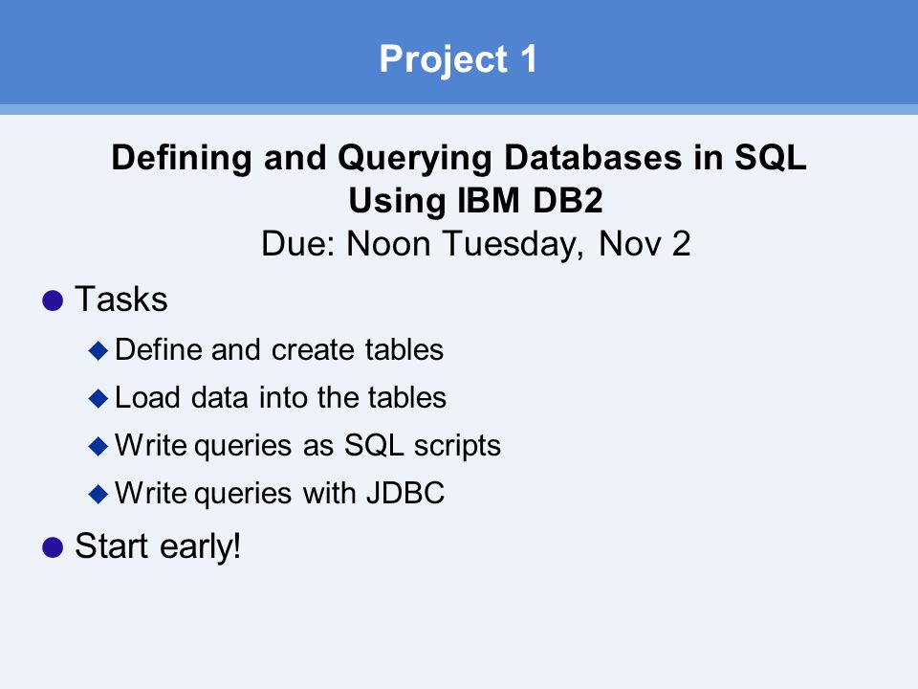Click the word SQL in the bold heading
Image resolution: width=918 pixels, height=689 pixels.
pos(771,158)
